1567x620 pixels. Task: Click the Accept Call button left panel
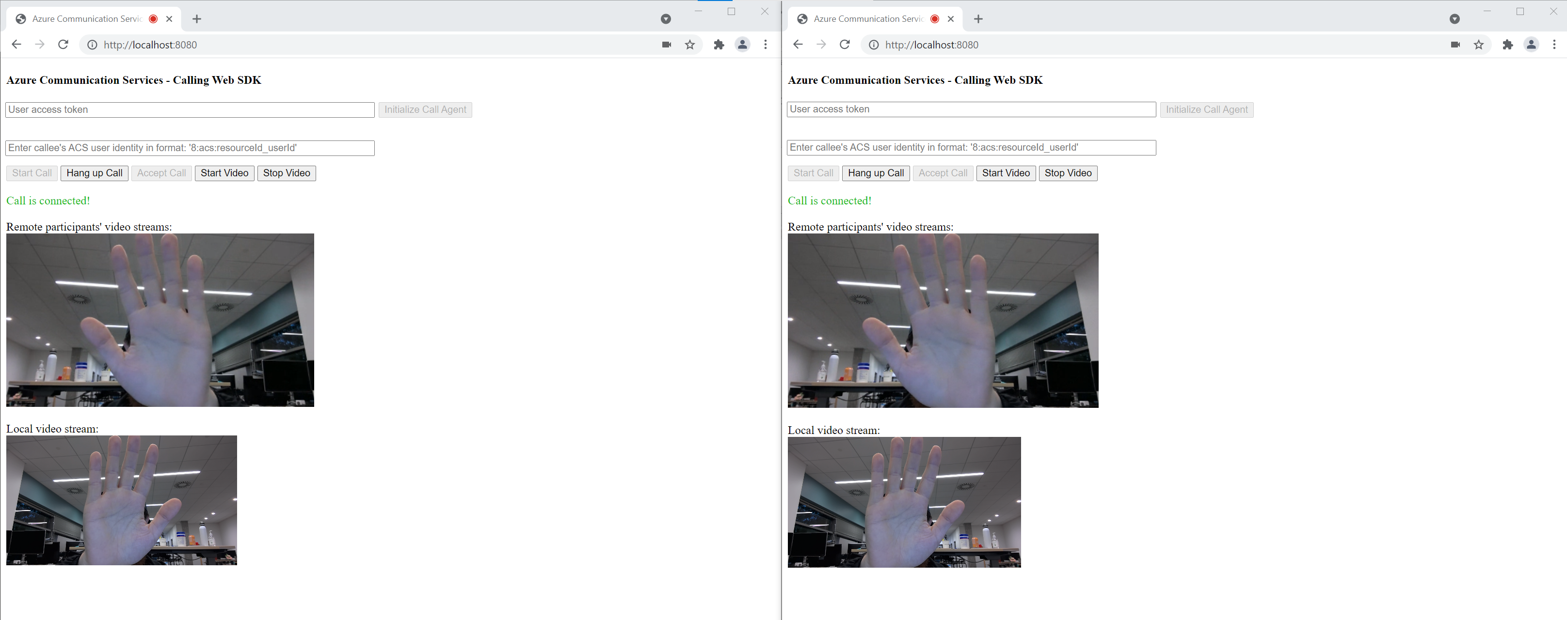tap(161, 173)
